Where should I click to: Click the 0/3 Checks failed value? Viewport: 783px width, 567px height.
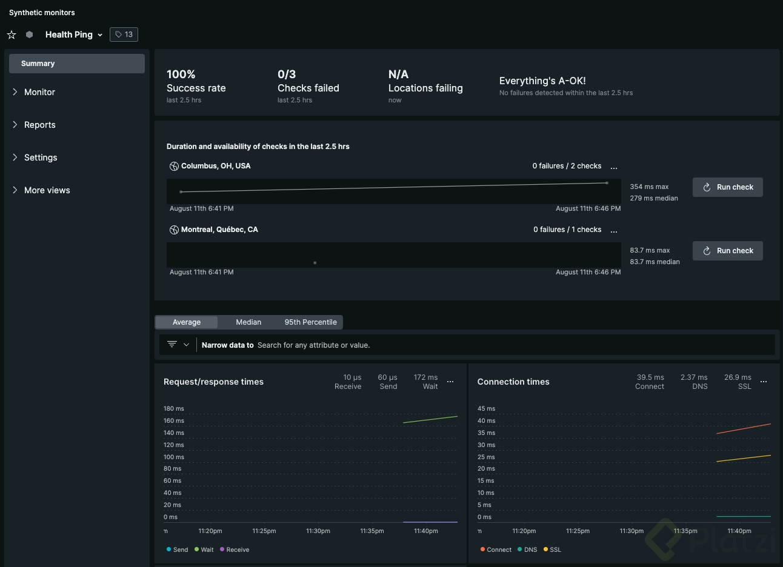coord(287,75)
